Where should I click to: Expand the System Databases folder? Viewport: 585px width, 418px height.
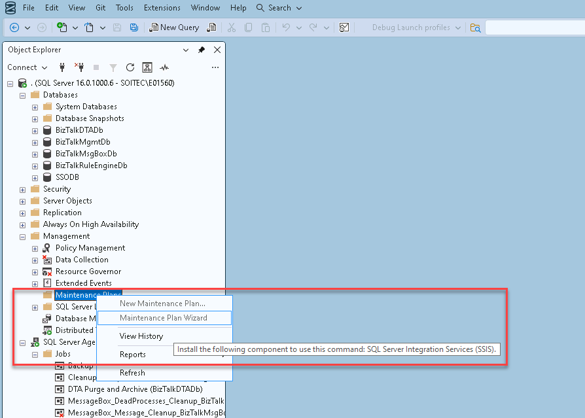click(x=35, y=107)
